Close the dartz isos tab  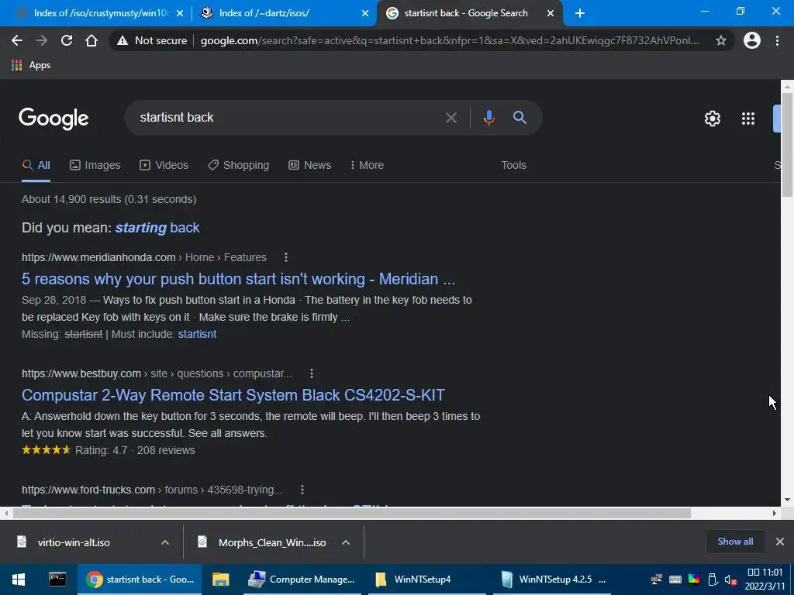point(365,13)
